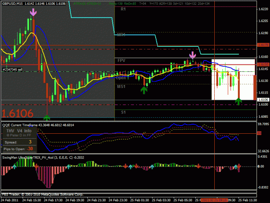Image resolution: width=270 pixels, height=203 pixels.
Task: Click the 1.6115 price axis label
Action: click(263, 93)
